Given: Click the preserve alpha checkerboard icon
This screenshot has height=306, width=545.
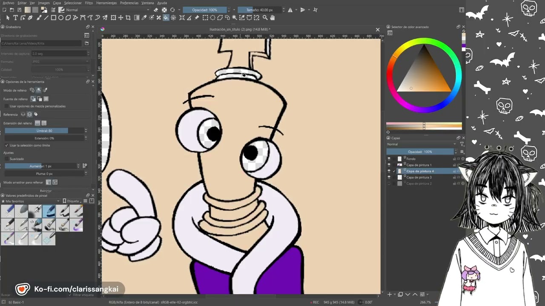Looking at the screenshot, I should coord(164,10).
